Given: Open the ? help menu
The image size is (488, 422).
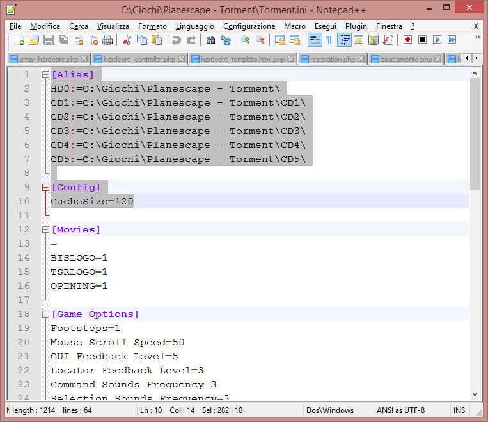Looking at the screenshot, I should tap(413, 26).
